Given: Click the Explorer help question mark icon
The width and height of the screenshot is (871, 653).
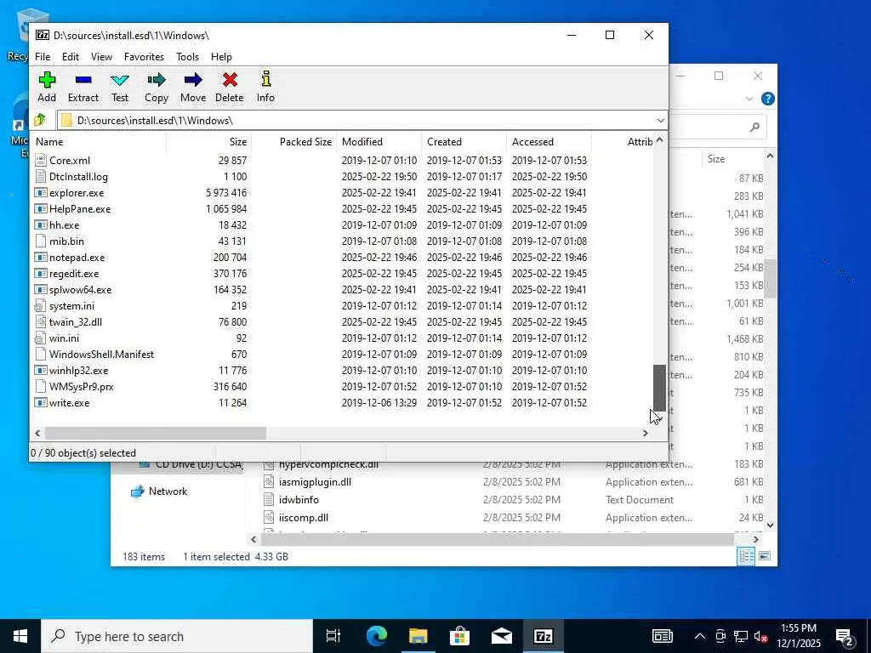Looking at the screenshot, I should click(x=768, y=99).
